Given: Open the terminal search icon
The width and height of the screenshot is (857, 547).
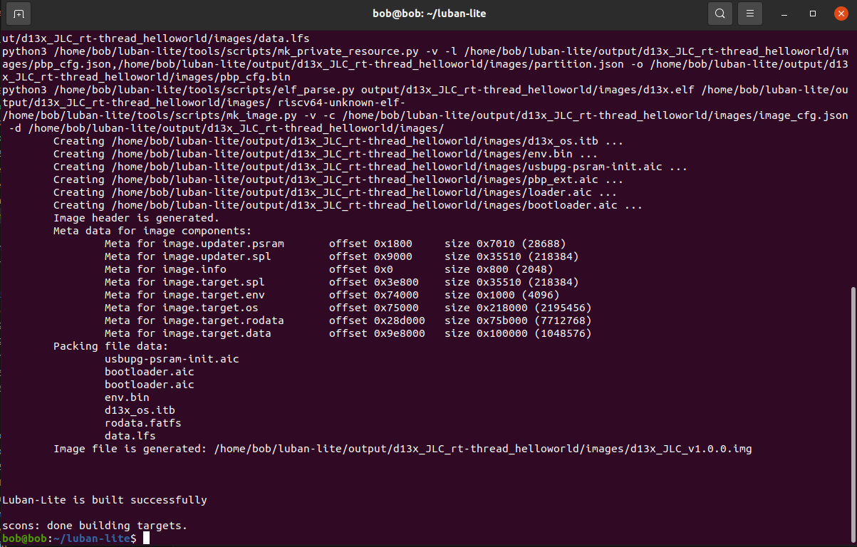Looking at the screenshot, I should [720, 14].
